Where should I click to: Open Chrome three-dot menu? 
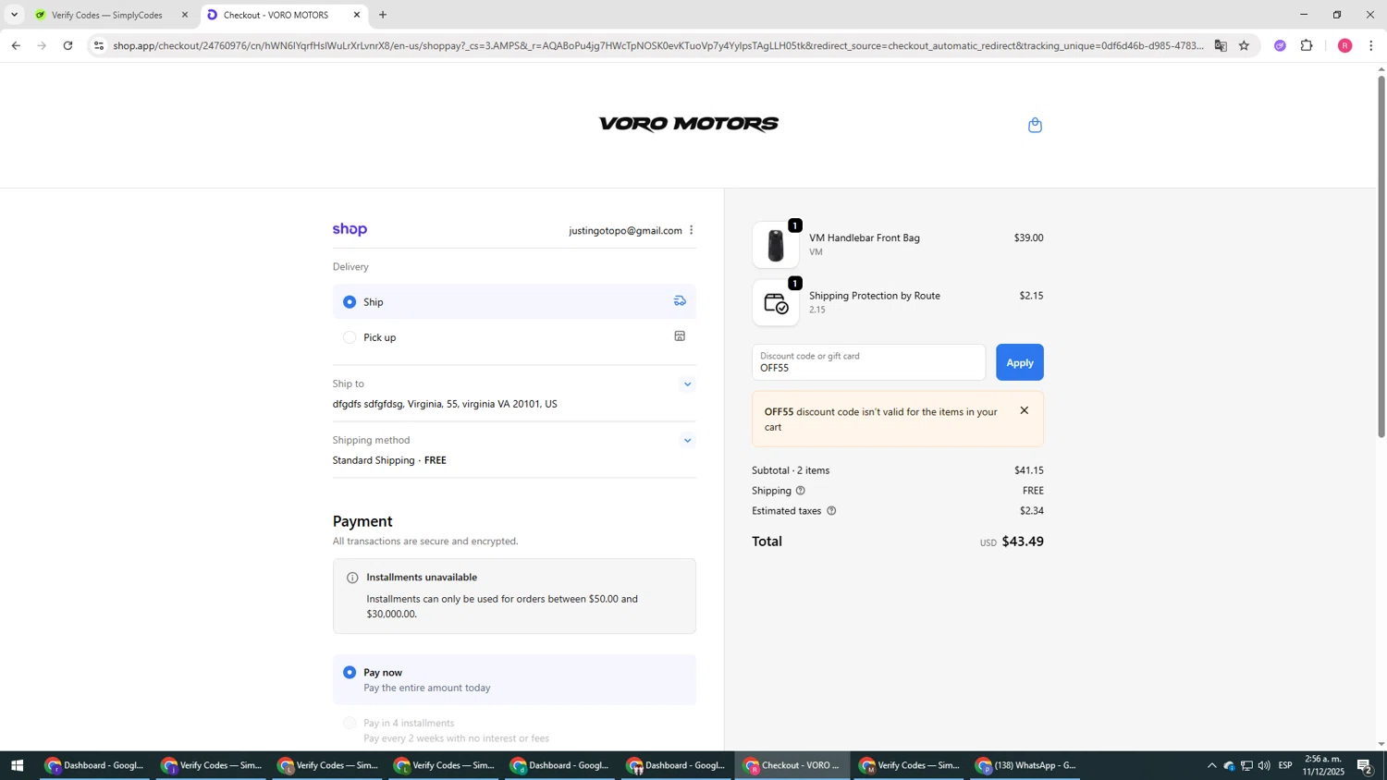(x=1371, y=45)
